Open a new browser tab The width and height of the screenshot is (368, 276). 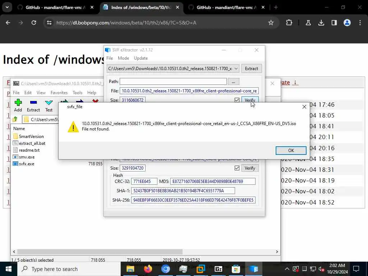tap(276, 8)
